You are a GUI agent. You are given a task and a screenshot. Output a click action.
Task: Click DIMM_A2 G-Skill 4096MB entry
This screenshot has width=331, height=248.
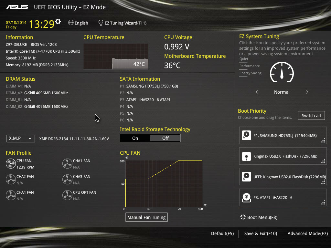37,93
